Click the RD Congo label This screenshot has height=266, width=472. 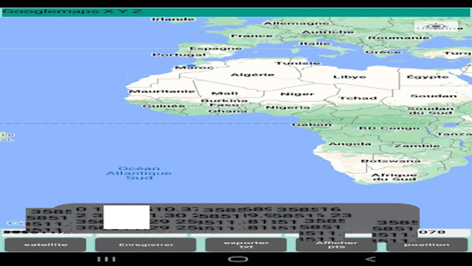click(389, 128)
